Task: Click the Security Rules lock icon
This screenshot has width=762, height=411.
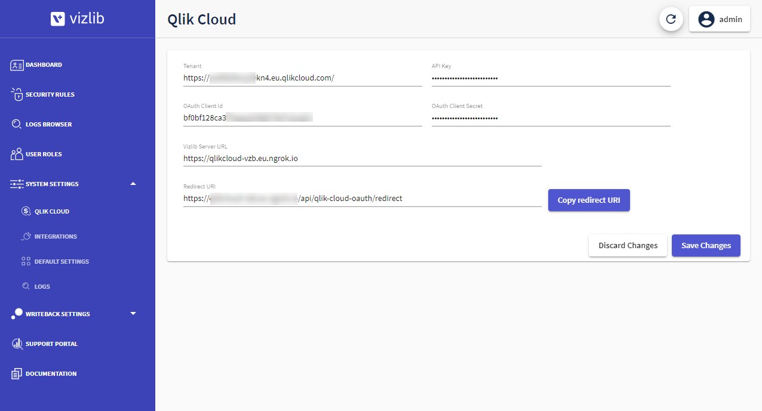Action: click(17, 94)
